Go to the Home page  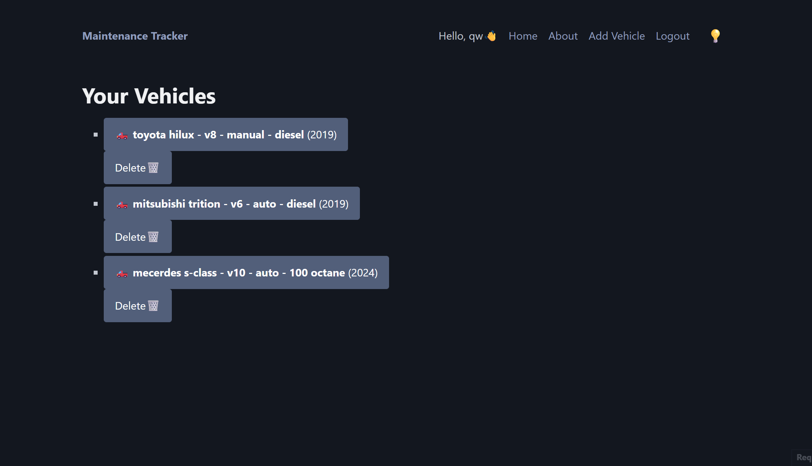pyautogui.click(x=523, y=36)
